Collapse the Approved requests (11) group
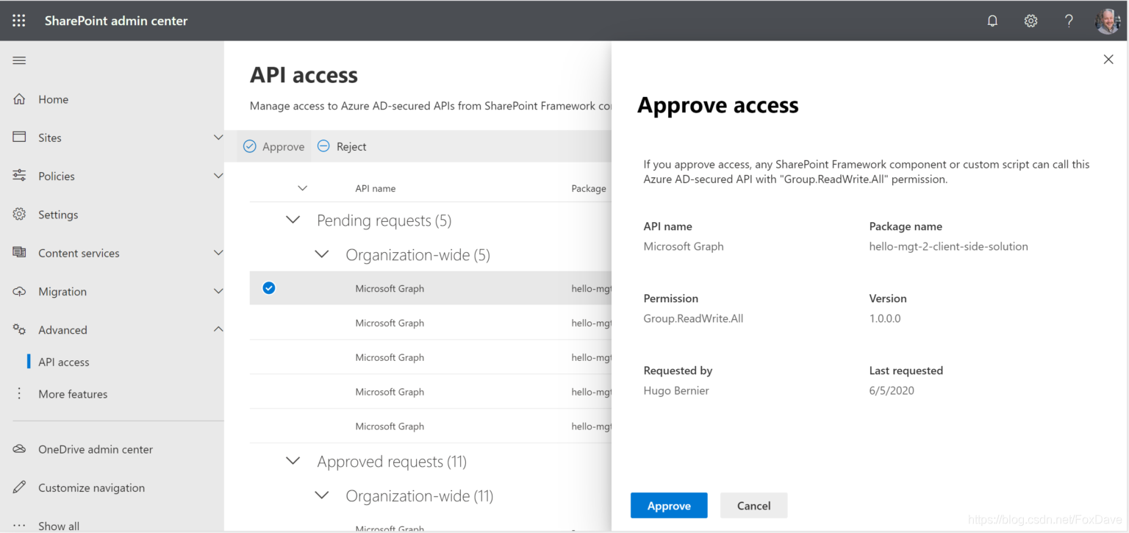This screenshot has height=533, width=1129. pos(293,462)
